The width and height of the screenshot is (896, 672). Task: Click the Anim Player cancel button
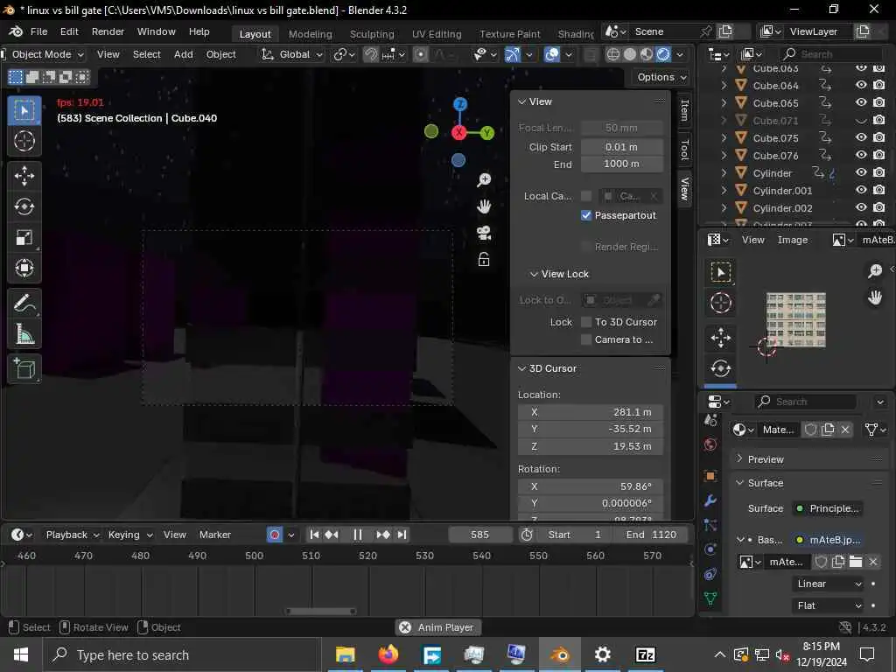point(405,627)
